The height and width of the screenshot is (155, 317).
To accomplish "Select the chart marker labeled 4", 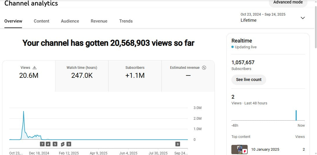I will [x=48, y=144].
